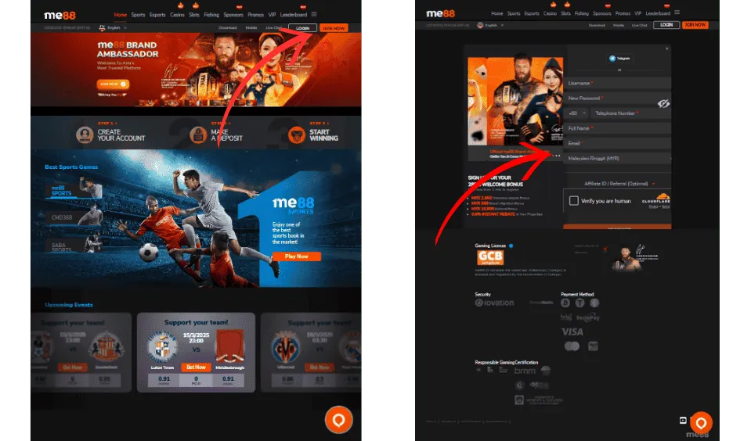This screenshot has height=441, width=751.
Task: Click the Email input field
Action: [x=617, y=143]
